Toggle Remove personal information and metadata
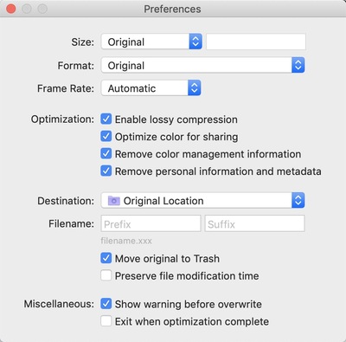The image size is (346, 342). click(x=106, y=171)
